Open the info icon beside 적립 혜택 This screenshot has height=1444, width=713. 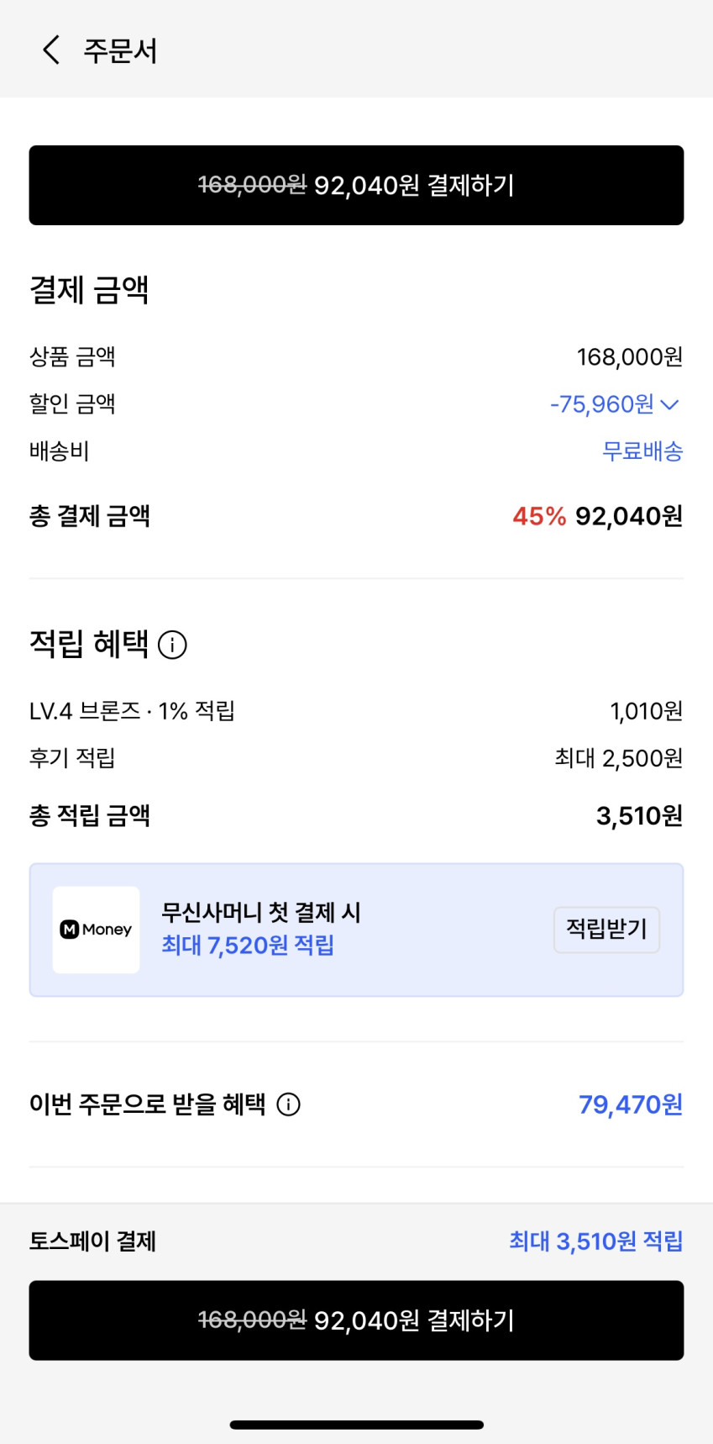[x=172, y=645]
